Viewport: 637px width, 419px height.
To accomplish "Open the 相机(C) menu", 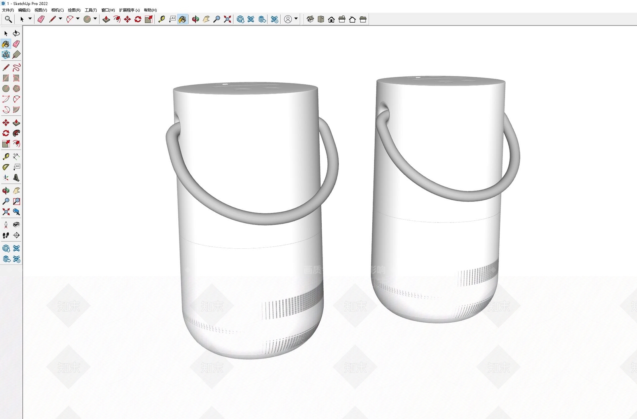I will click(57, 10).
